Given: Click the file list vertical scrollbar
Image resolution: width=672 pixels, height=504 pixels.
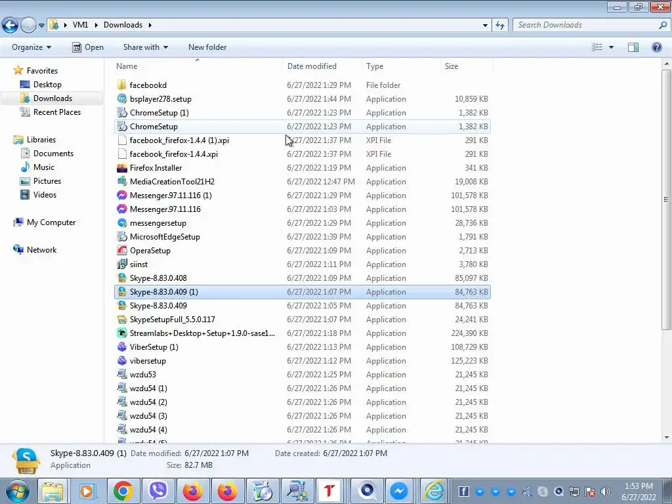Looking at the screenshot, I should click(667, 199).
